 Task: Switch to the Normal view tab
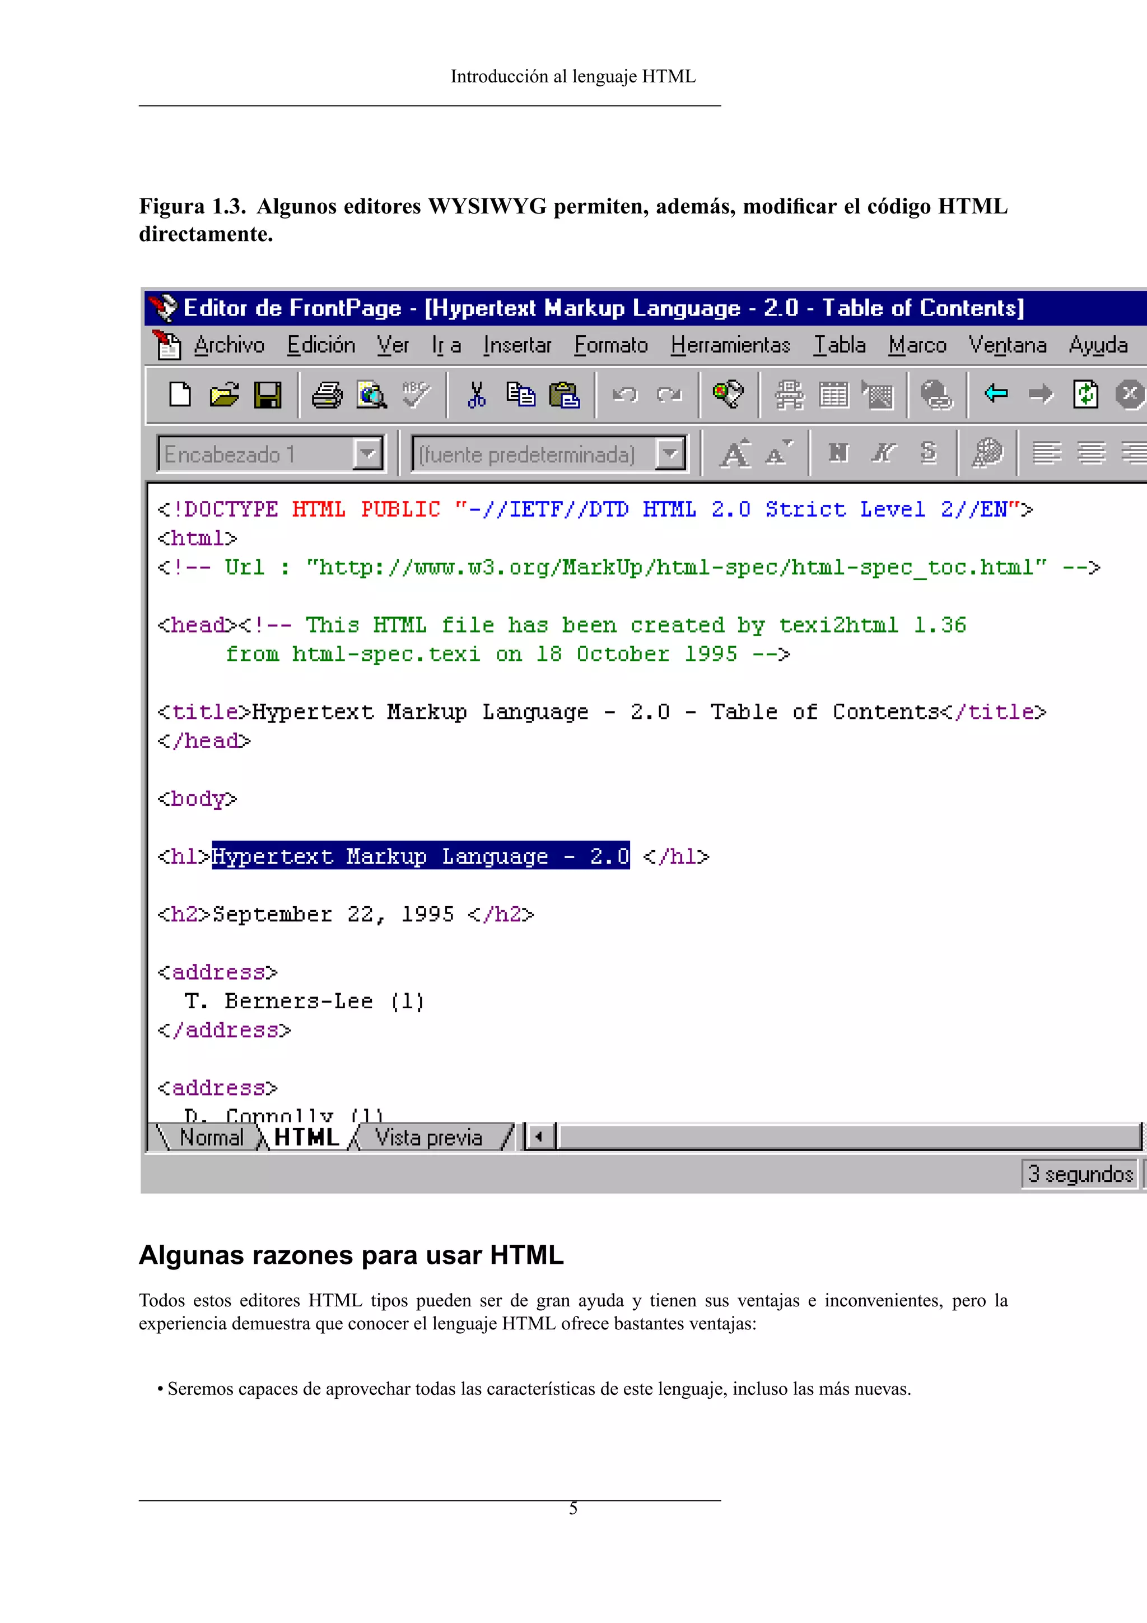(211, 1137)
